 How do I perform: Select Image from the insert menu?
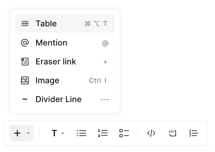[x=65, y=80]
